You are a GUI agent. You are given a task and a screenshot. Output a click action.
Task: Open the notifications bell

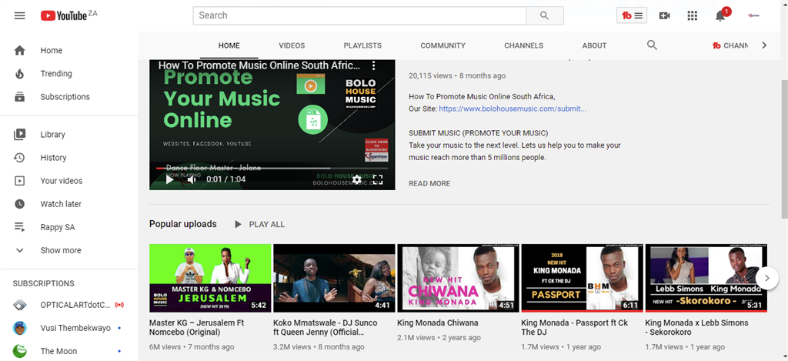click(720, 15)
